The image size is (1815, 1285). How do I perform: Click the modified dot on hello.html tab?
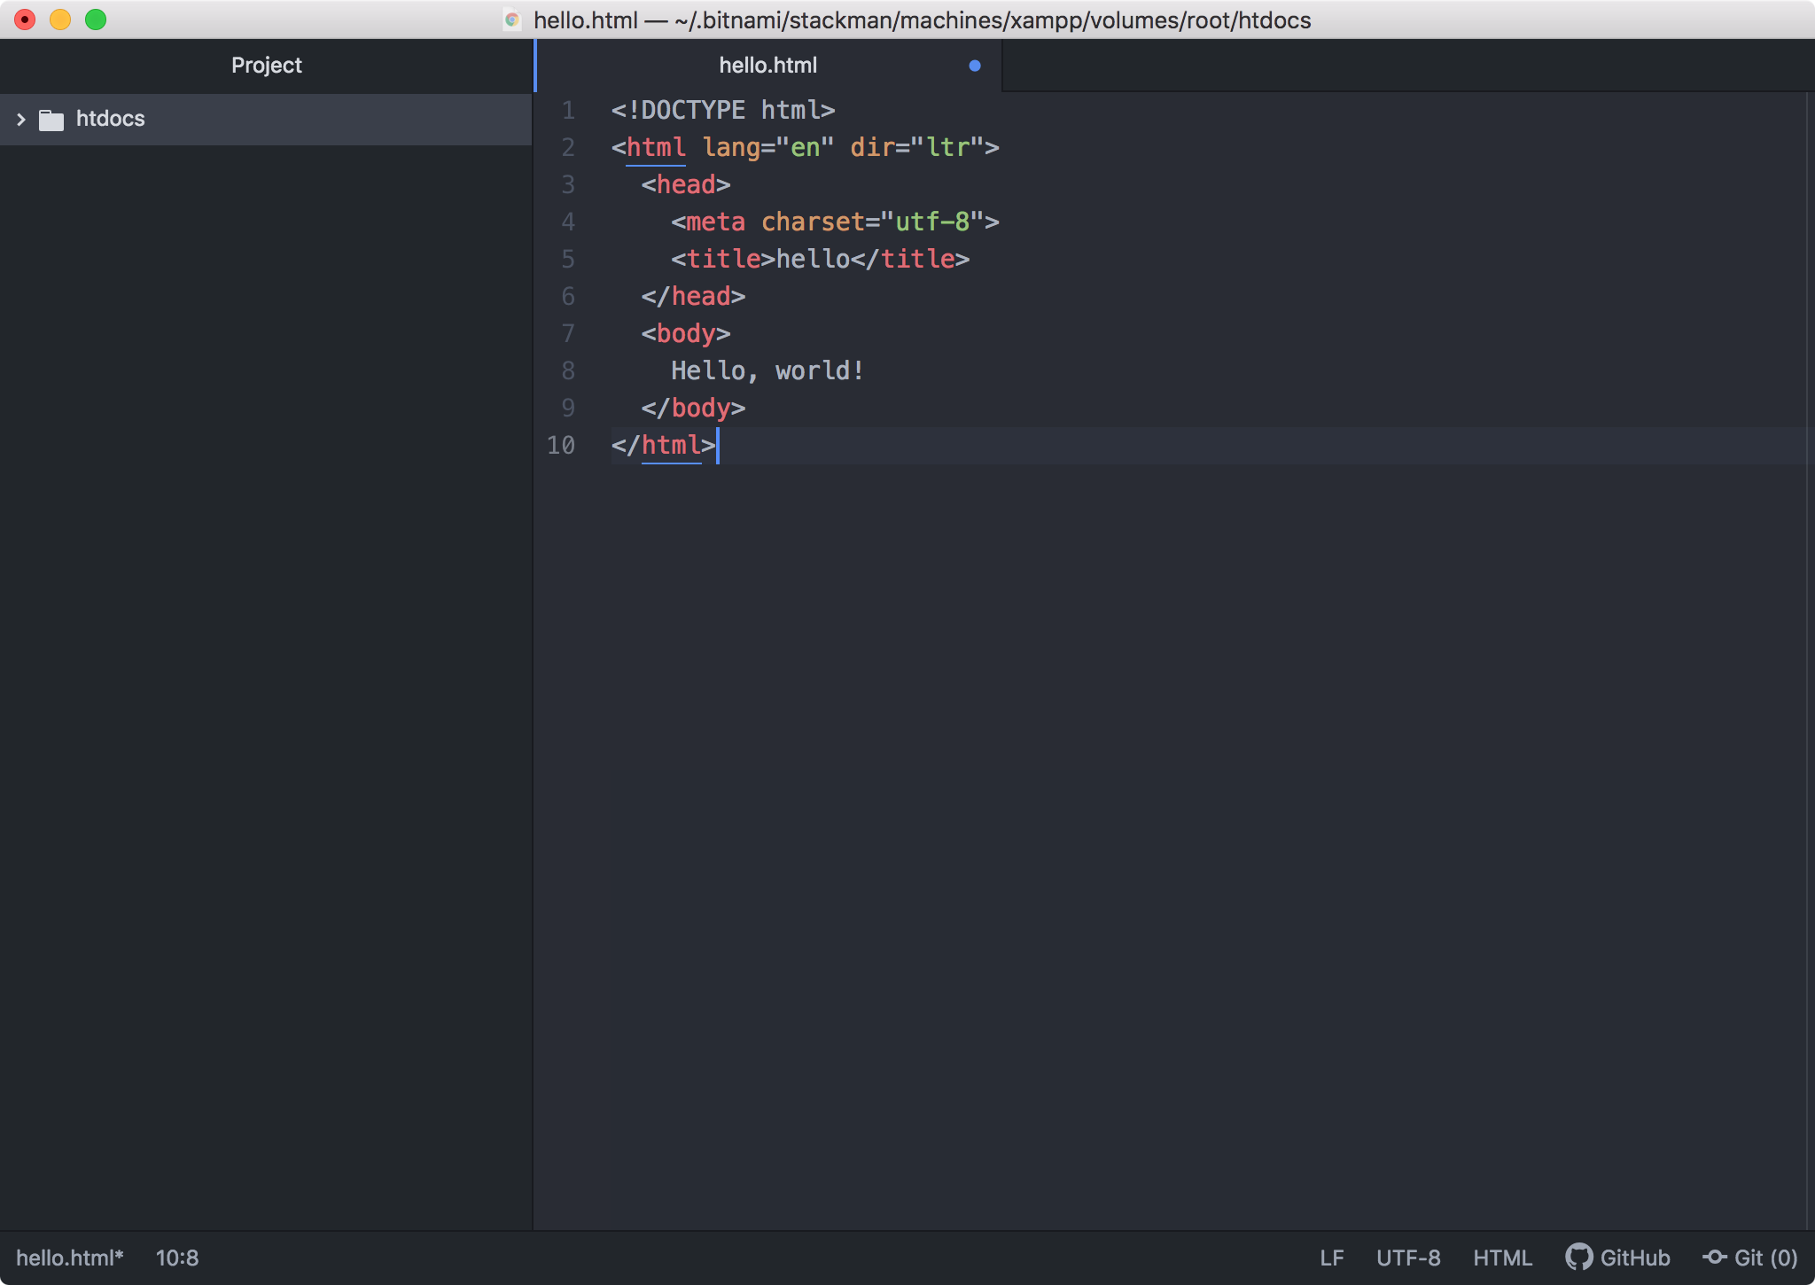click(x=975, y=66)
